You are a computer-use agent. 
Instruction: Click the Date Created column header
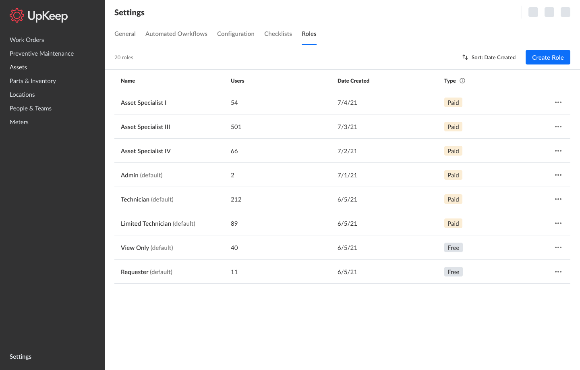tap(353, 81)
